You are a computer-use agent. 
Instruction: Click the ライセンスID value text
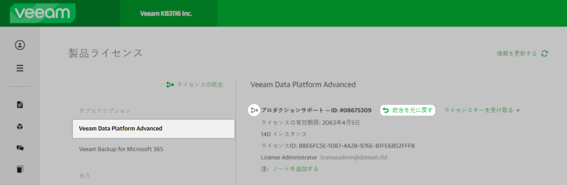tap(357, 146)
